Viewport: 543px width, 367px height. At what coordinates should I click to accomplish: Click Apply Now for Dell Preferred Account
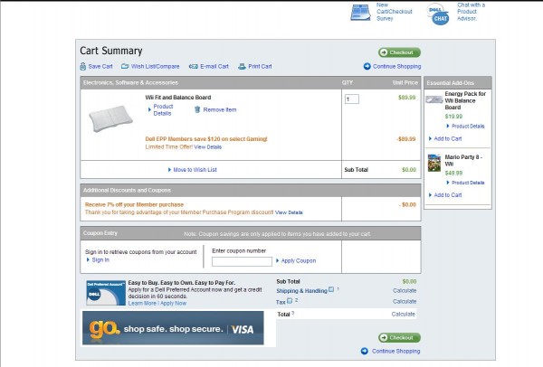173,303
